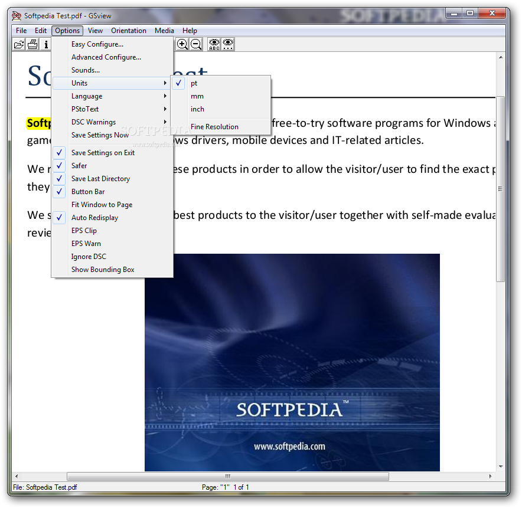This screenshot has height=508, width=522.
Task: Click the scroll right arrow
Action: pyautogui.click(x=490, y=476)
